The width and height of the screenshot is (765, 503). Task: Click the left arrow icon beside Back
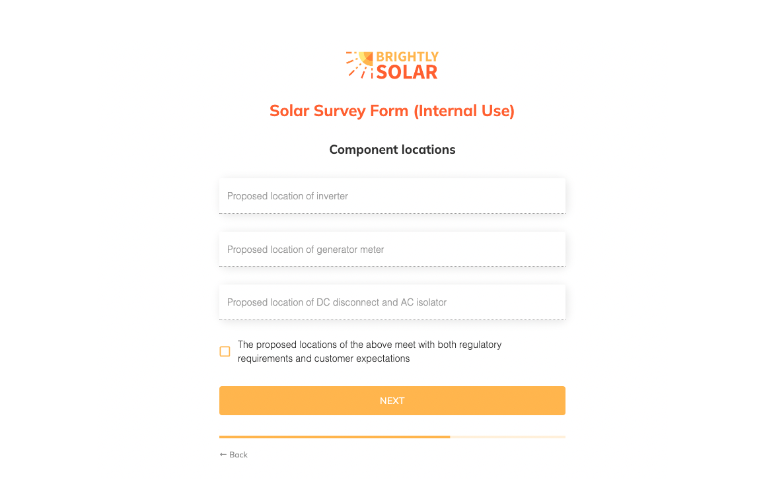coord(223,455)
